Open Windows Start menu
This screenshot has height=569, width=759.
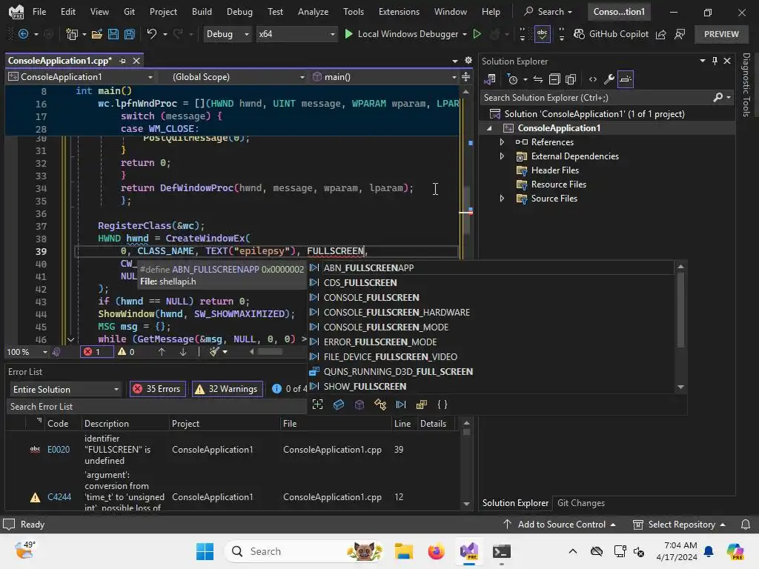(205, 551)
